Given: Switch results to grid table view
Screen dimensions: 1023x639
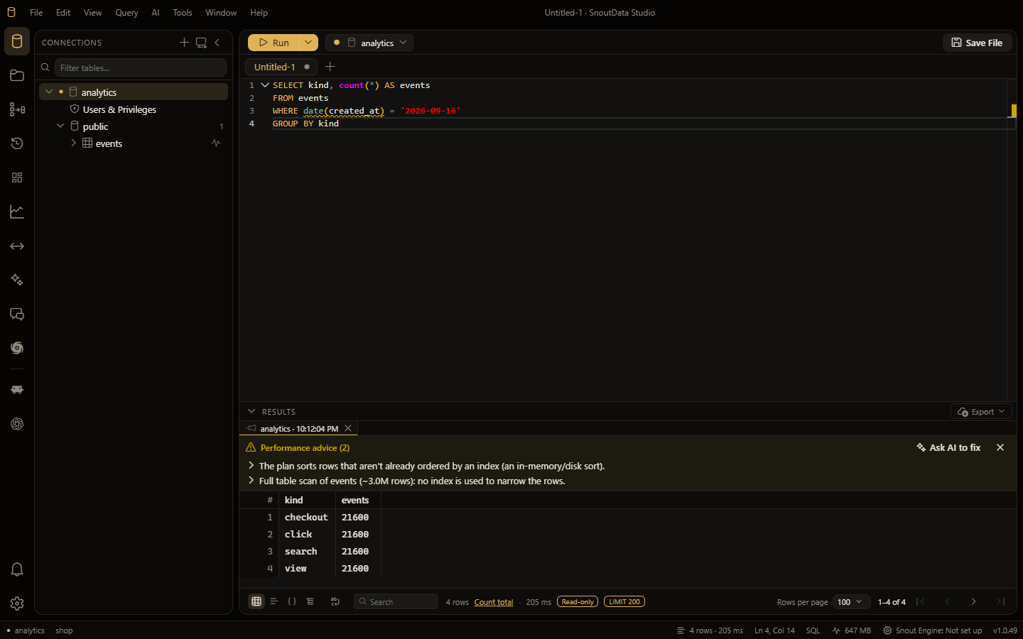Looking at the screenshot, I should pos(256,601).
